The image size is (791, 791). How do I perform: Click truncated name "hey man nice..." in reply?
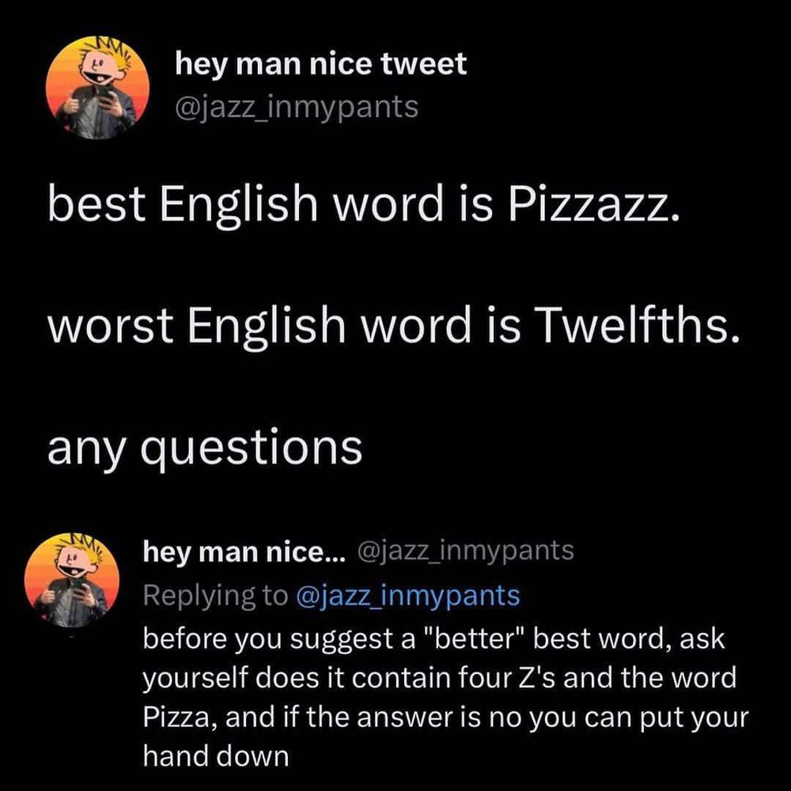point(244,551)
